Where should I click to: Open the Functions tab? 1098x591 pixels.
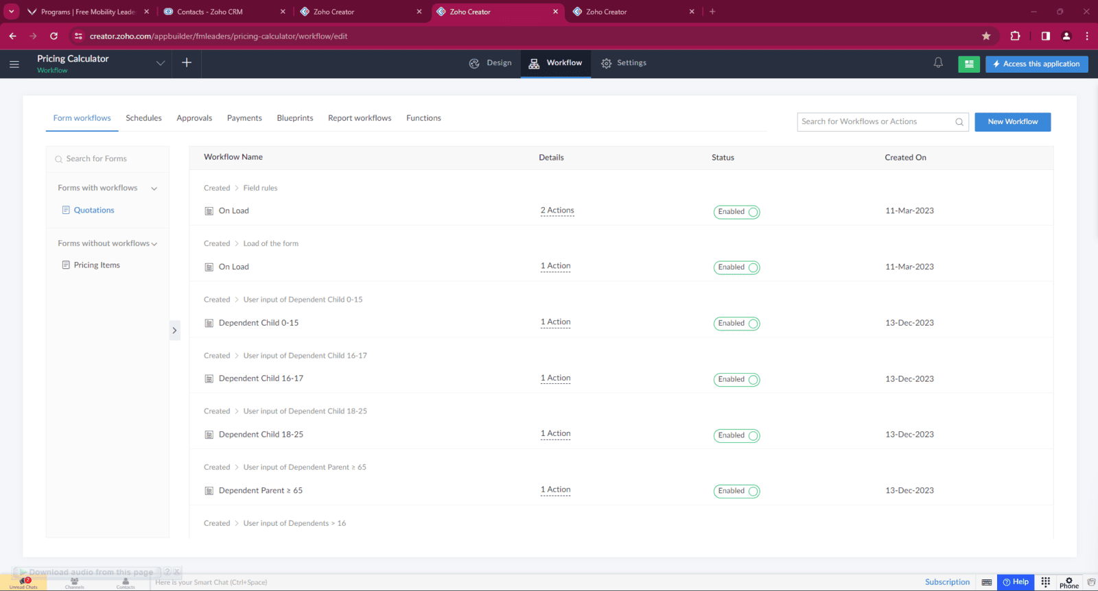[423, 118]
